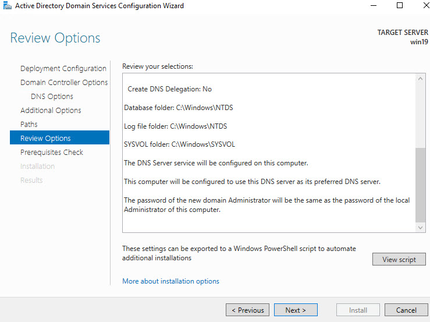Cancel the configuration wizard

(407, 310)
